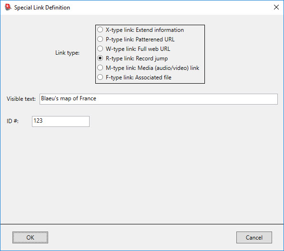The width and height of the screenshot is (284, 251).
Task: Select X-type link: Extend information
Action: click(x=141, y=30)
